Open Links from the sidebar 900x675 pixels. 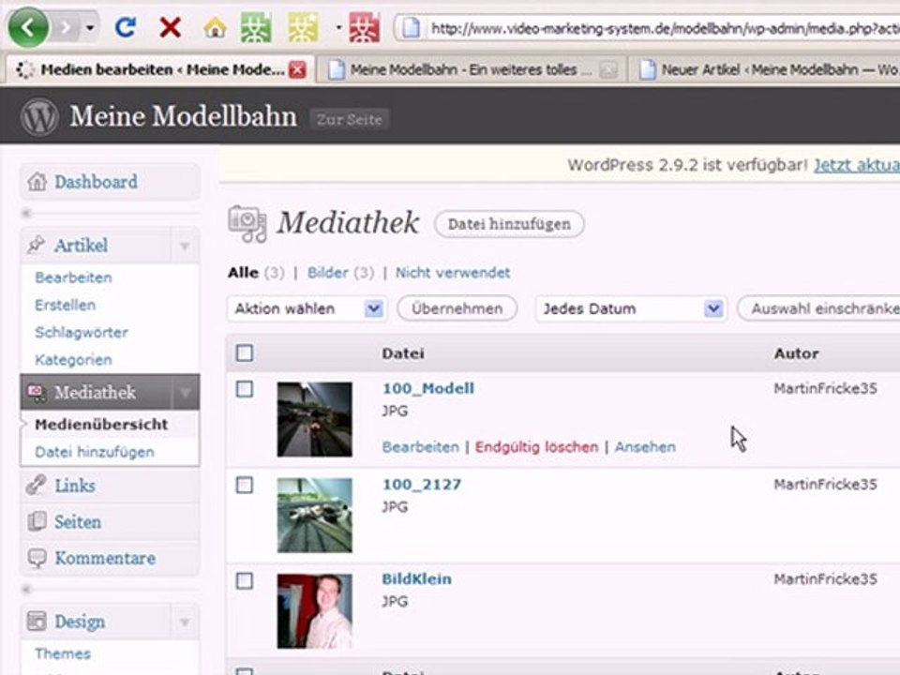pos(75,487)
